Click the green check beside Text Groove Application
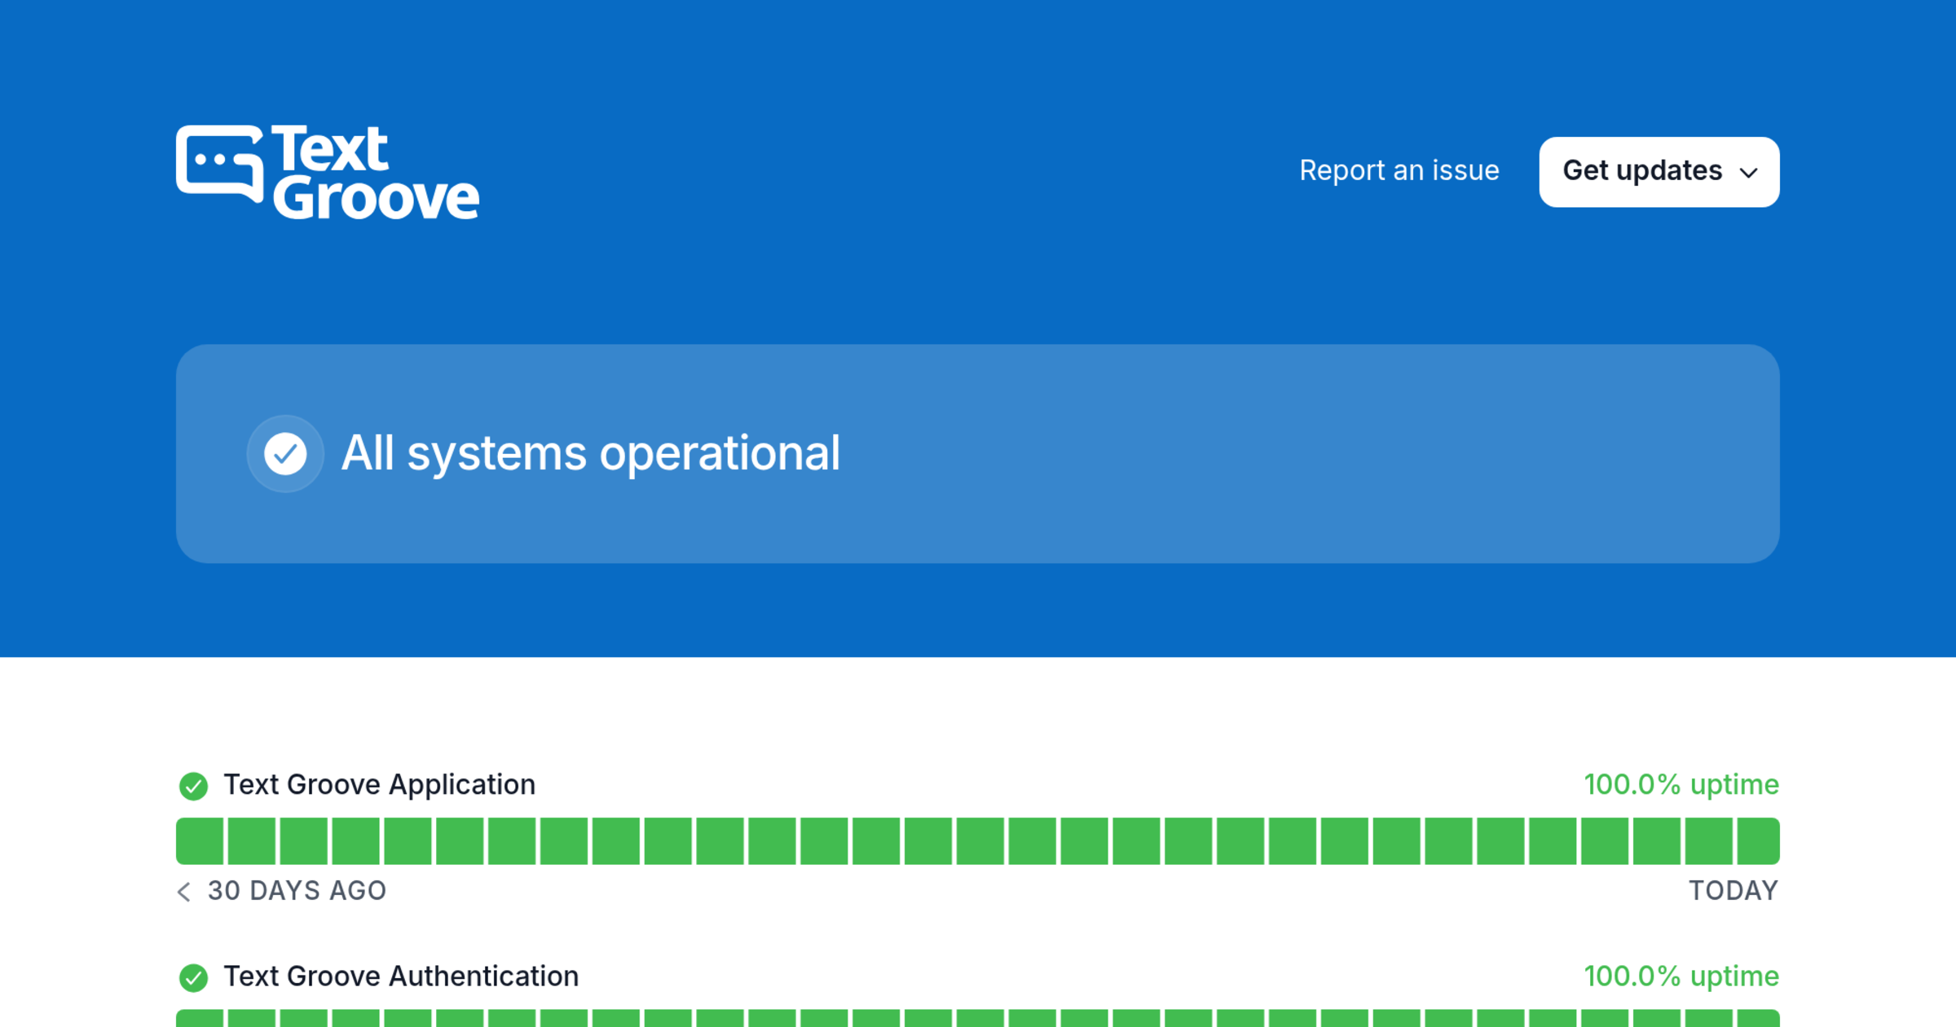Viewport: 1956px width, 1027px height. coord(193,786)
